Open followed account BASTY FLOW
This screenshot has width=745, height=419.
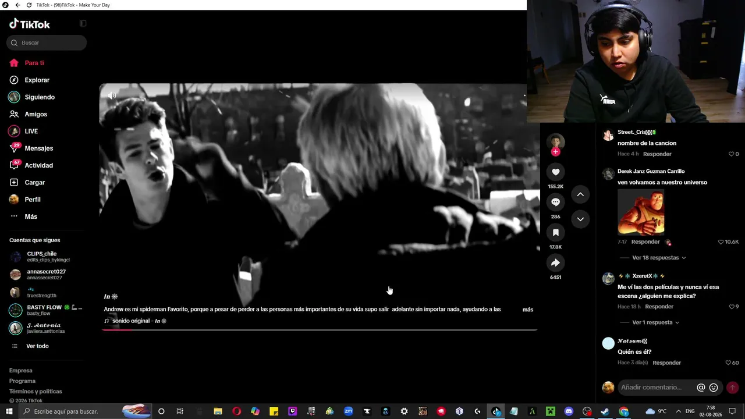coord(47,310)
